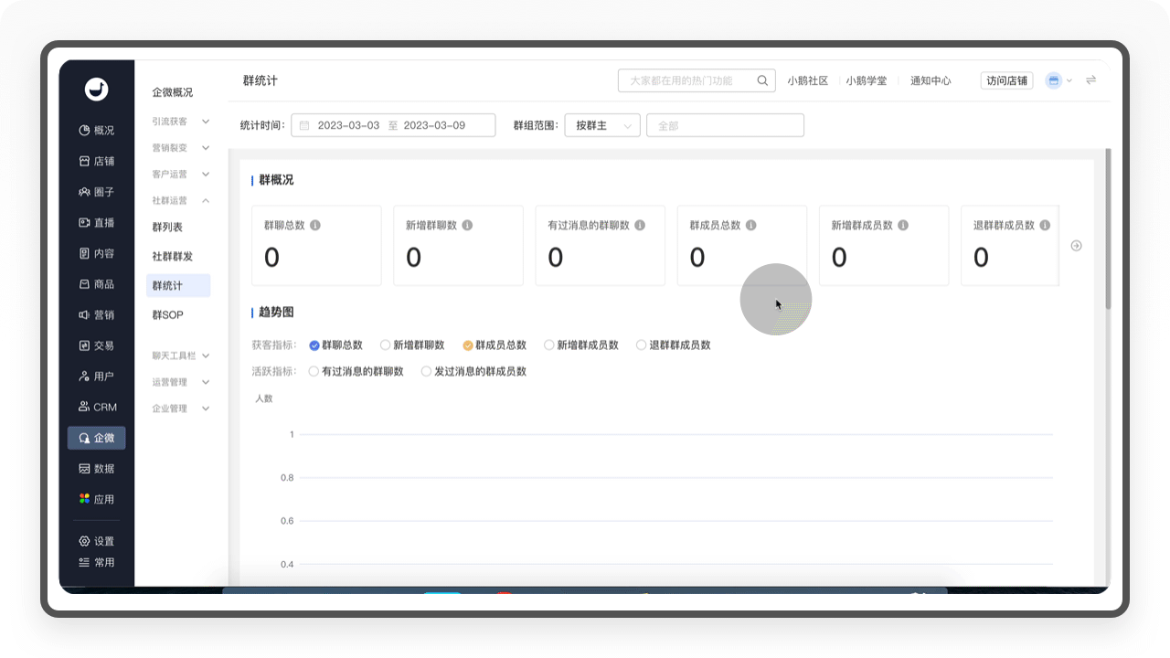Expand the 客户运营 menu group
This screenshot has width=1170, height=658.
(181, 175)
